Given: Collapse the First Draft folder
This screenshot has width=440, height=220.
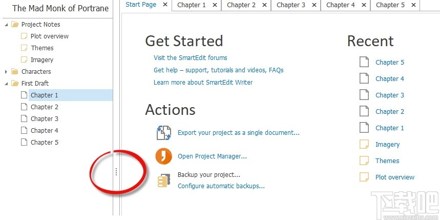Looking at the screenshot, I should coord(6,84).
